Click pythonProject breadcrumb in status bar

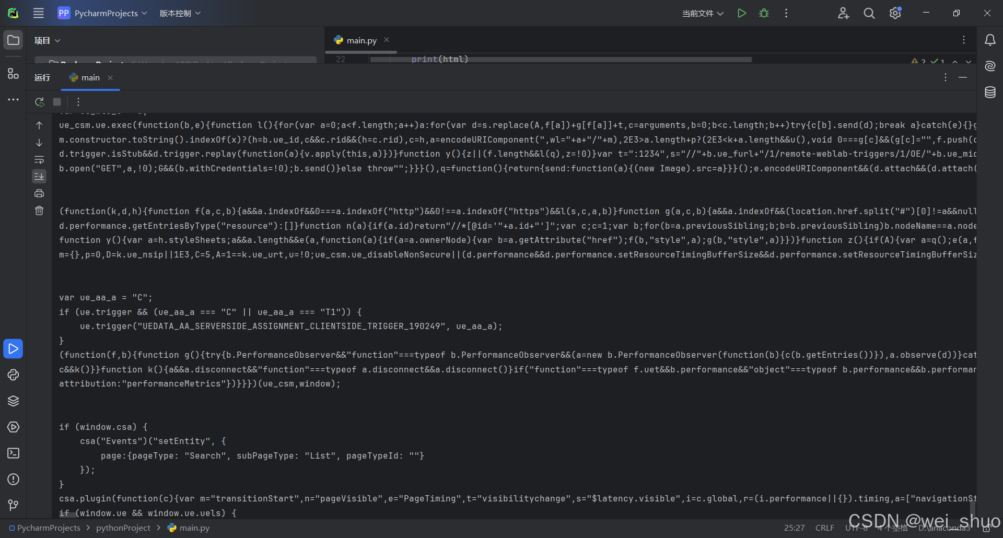(123, 528)
